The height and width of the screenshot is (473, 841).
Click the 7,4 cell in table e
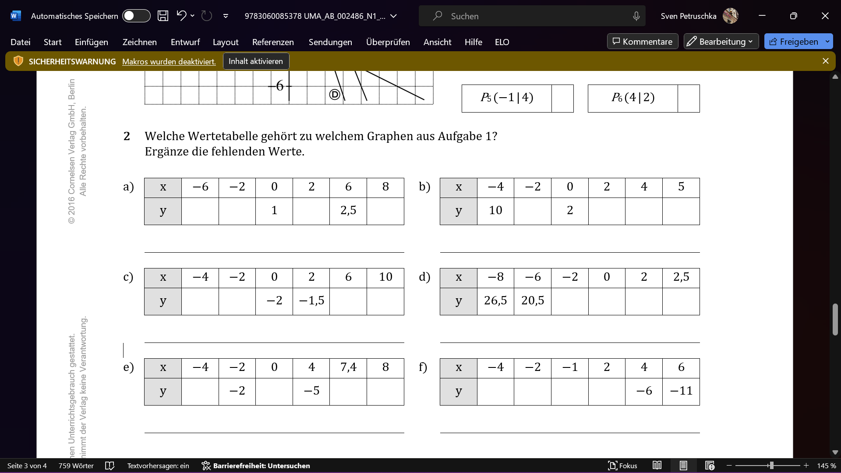[348, 368]
